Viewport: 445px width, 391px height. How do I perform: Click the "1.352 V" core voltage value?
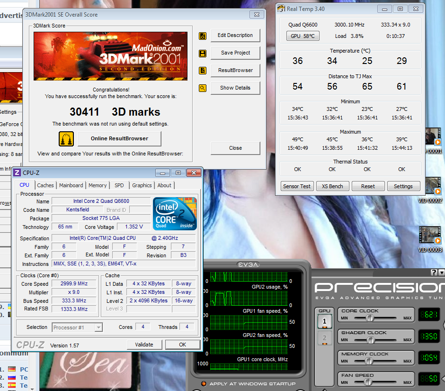point(134,227)
